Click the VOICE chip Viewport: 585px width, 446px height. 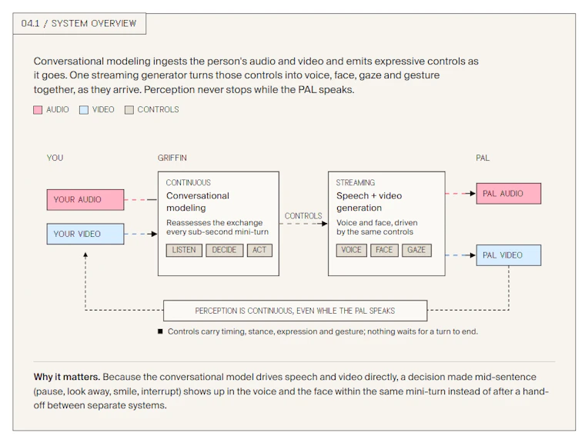pos(352,250)
